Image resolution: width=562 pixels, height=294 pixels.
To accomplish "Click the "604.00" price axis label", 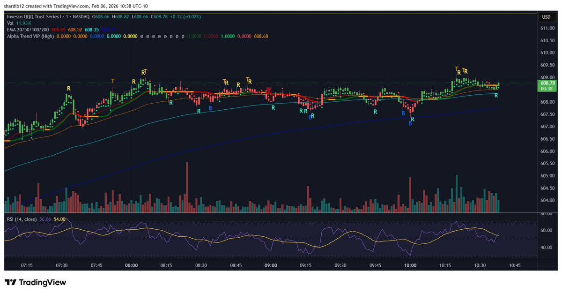I will pyautogui.click(x=547, y=200).
